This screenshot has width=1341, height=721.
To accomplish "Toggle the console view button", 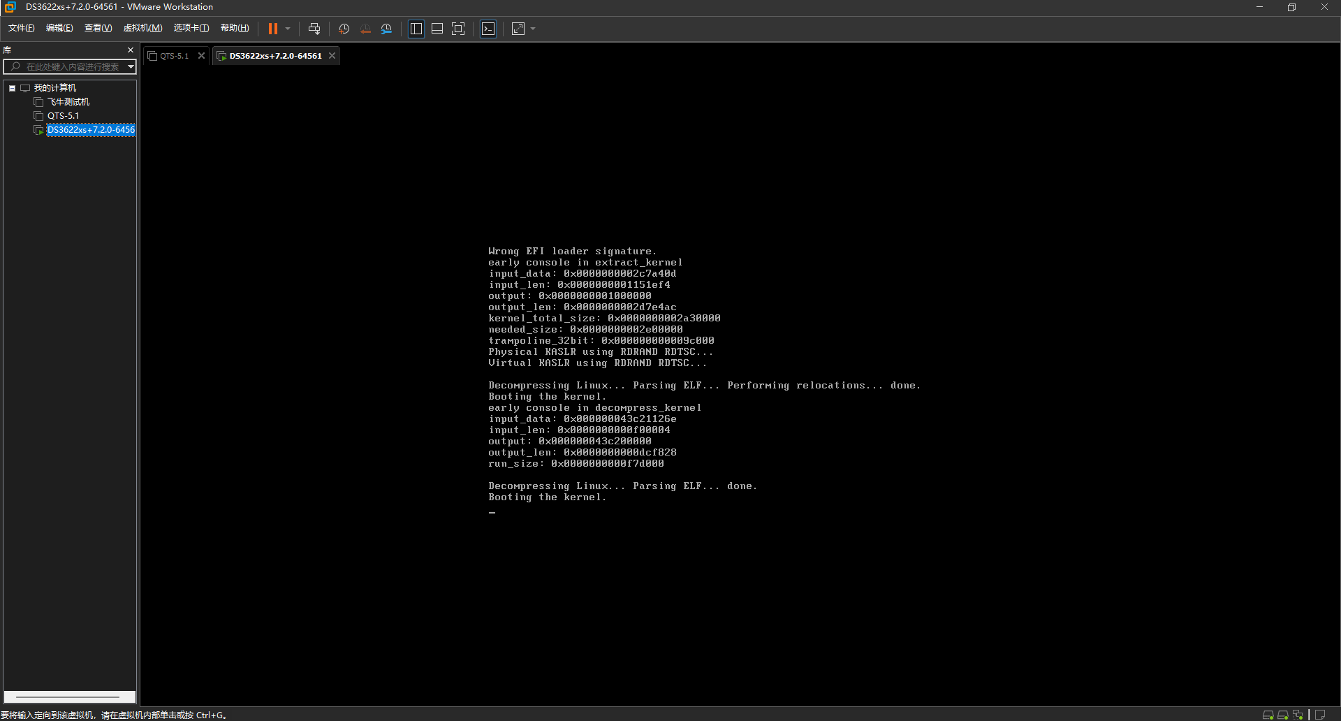I will click(488, 29).
